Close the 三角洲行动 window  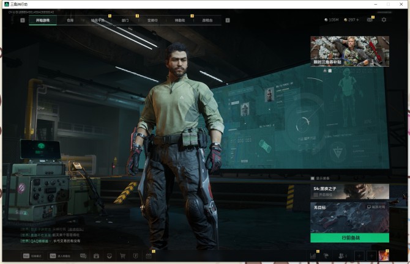pos(401,4)
